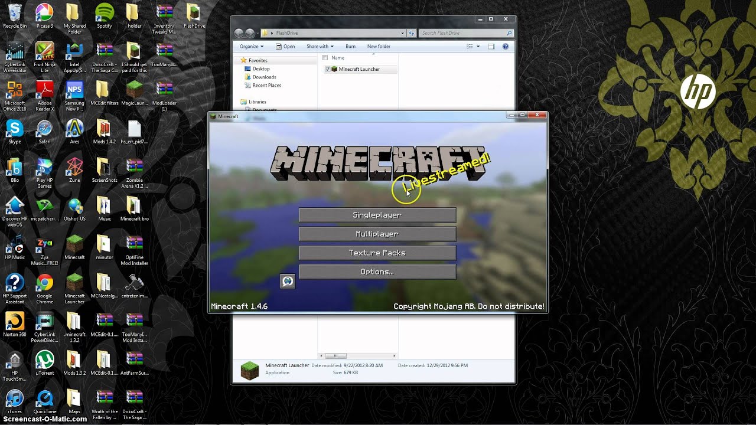Screen dimensions: 756x425
Task: Select the MCEdit filters folder icon
Action: point(105,93)
